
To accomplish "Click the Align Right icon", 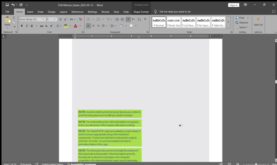I will point(98,26).
